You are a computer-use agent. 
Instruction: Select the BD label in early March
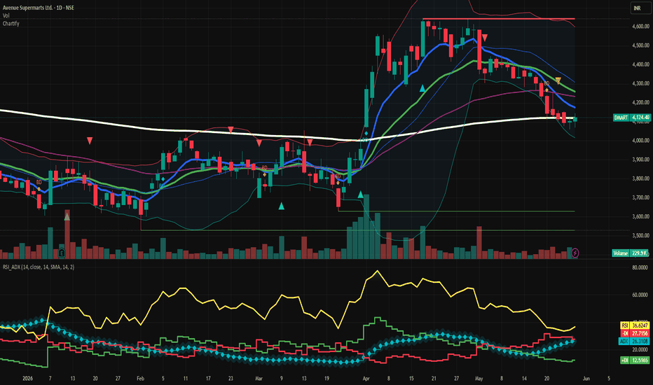264,168
